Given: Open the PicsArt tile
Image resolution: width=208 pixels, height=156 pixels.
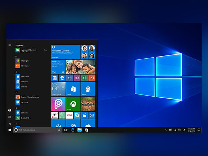Looking at the screenshot, I should pos(58,104).
